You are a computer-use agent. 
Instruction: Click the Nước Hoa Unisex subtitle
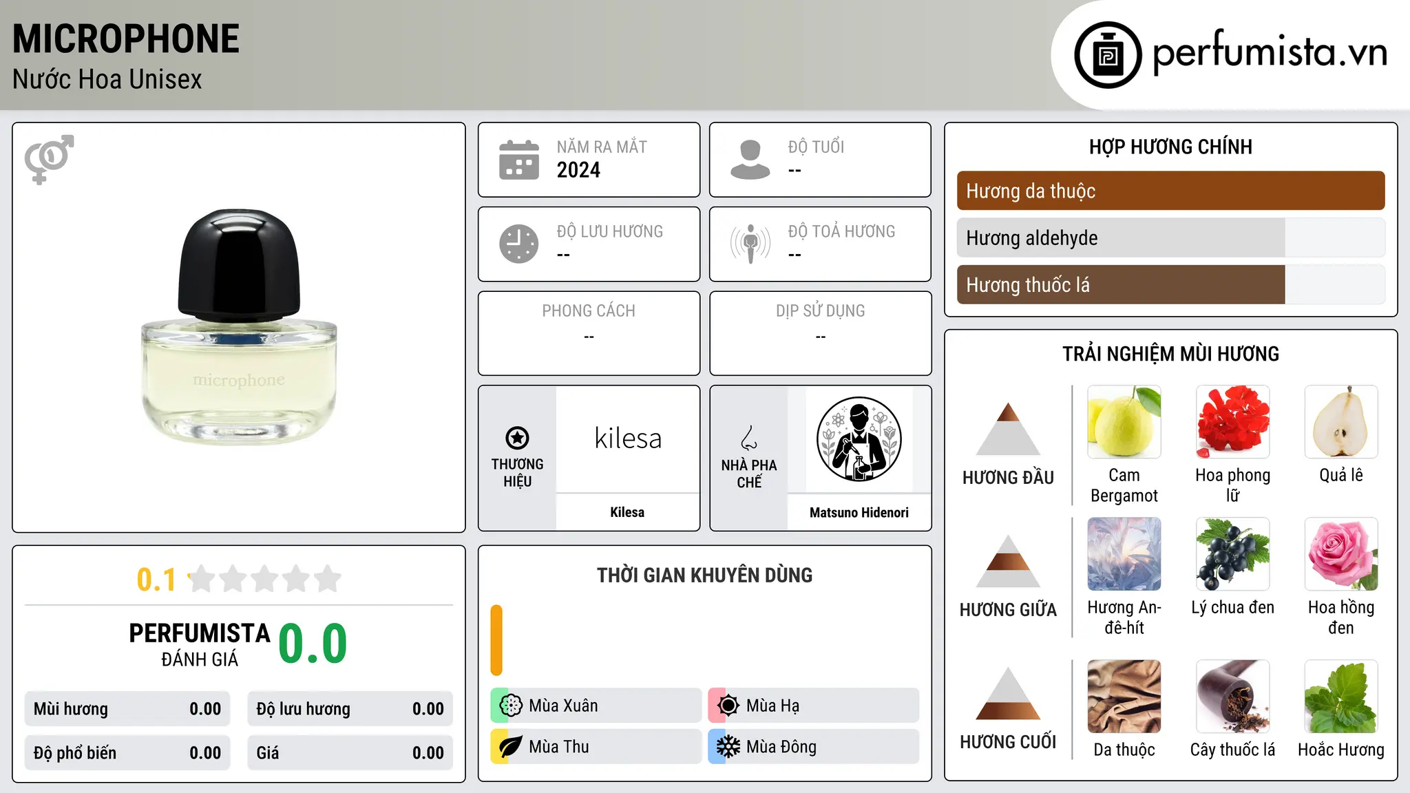coord(107,79)
